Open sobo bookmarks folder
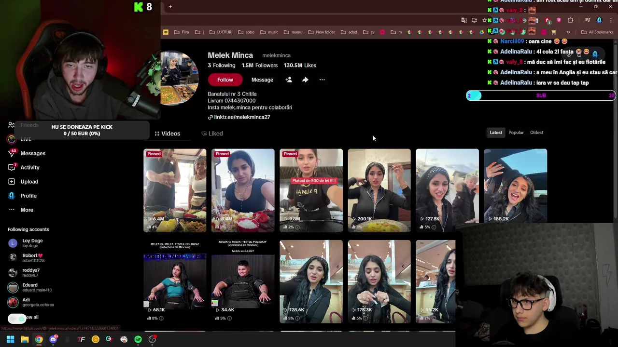618x347 pixels. coord(246,32)
